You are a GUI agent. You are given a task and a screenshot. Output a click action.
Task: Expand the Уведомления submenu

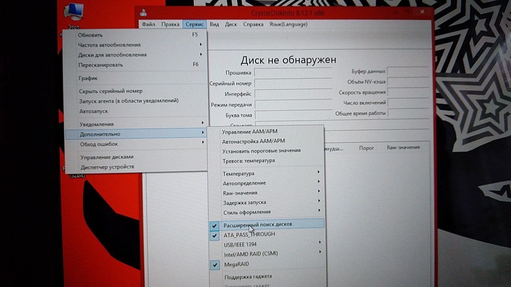(136, 124)
